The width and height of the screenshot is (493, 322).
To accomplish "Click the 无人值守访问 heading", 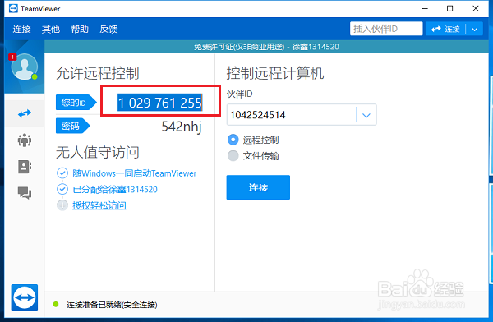I will coord(98,152).
